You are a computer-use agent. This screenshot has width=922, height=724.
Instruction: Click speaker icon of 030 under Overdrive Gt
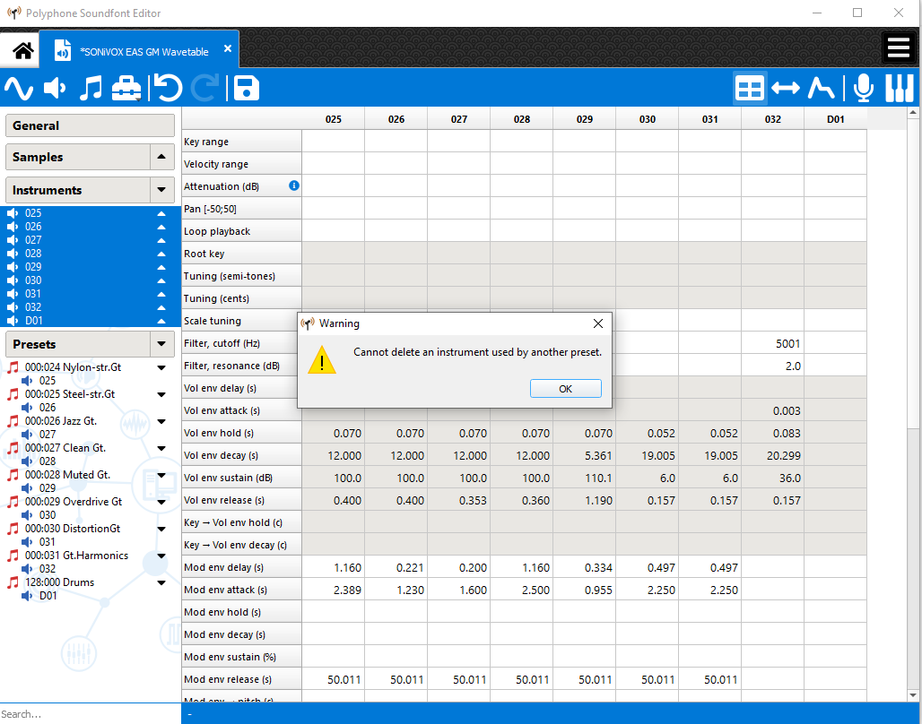click(x=27, y=515)
